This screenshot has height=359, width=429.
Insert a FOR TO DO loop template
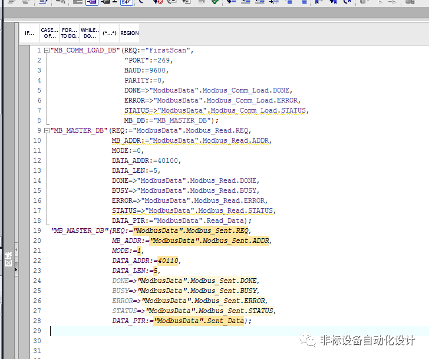(70, 33)
